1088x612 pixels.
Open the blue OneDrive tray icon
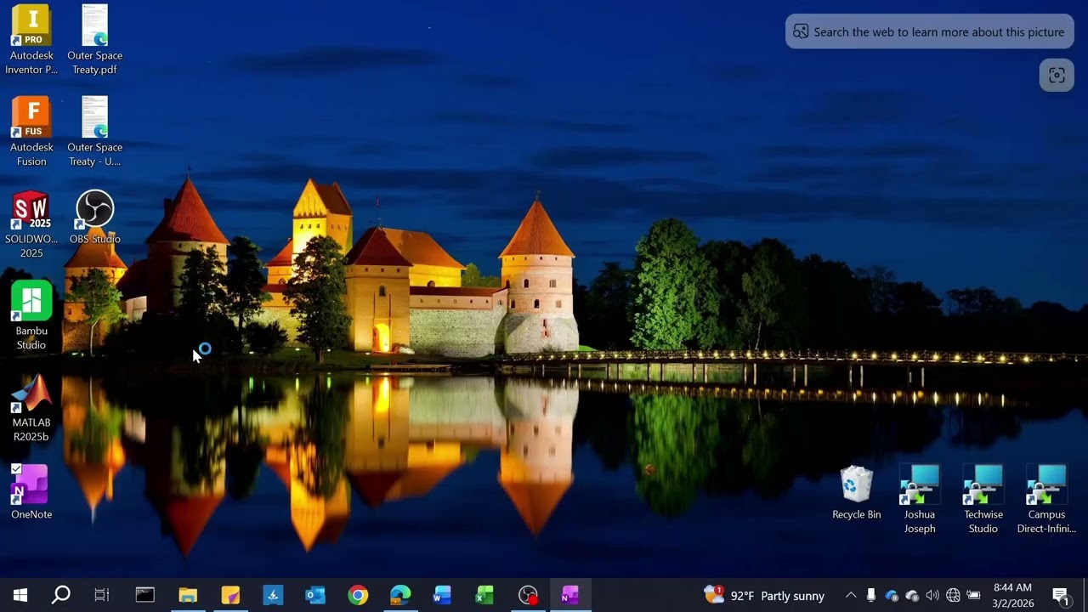(x=892, y=595)
